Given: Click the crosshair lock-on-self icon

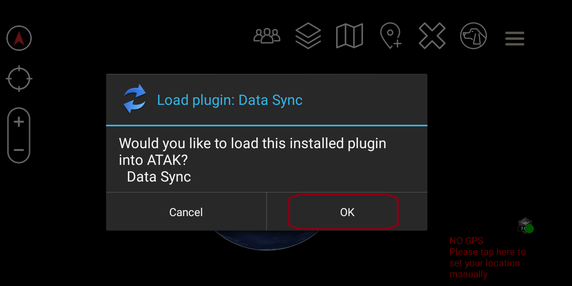Looking at the screenshot, I should [19, 79].
